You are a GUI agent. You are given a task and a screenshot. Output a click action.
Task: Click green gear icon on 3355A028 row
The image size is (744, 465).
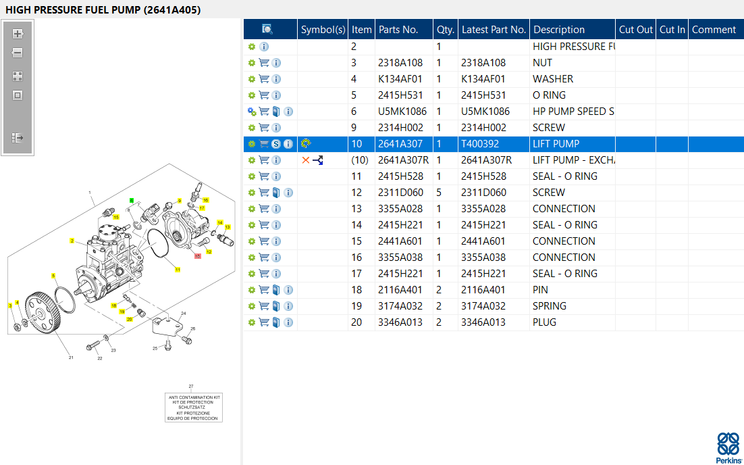click(x=252, y=209)
